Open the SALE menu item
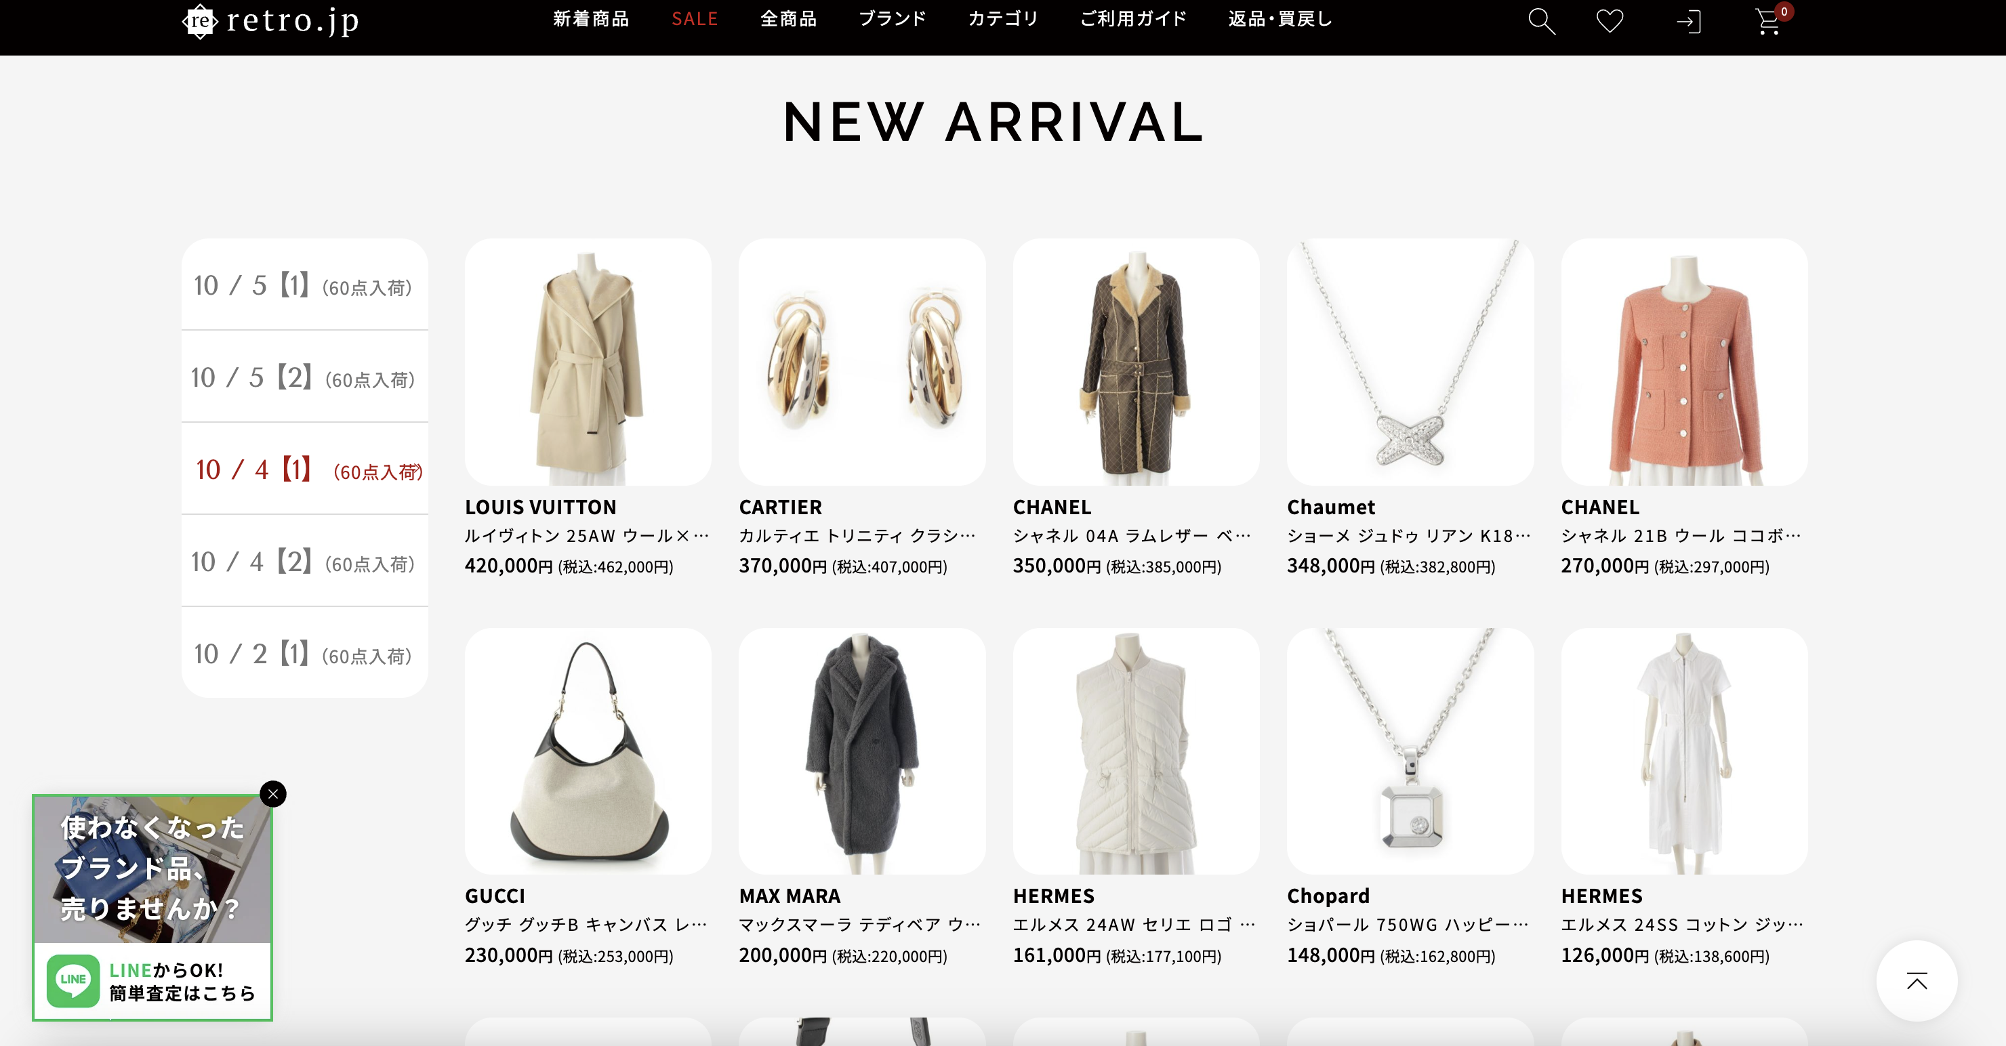Screen dimensions: 2006x1046 pyautogui.click(x=695, y=19)
